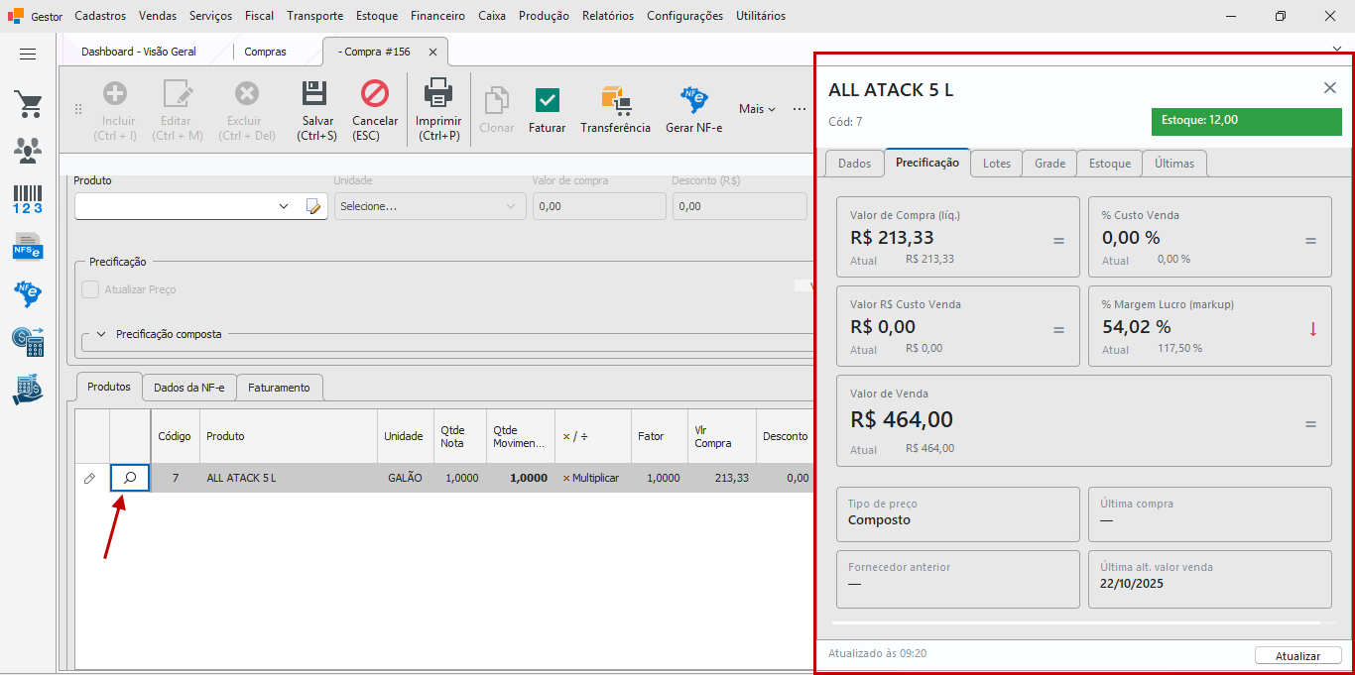This screenshot has height=675, width=1355.
Task: Click the Atualizar button
Action: tap(1297, 656)
